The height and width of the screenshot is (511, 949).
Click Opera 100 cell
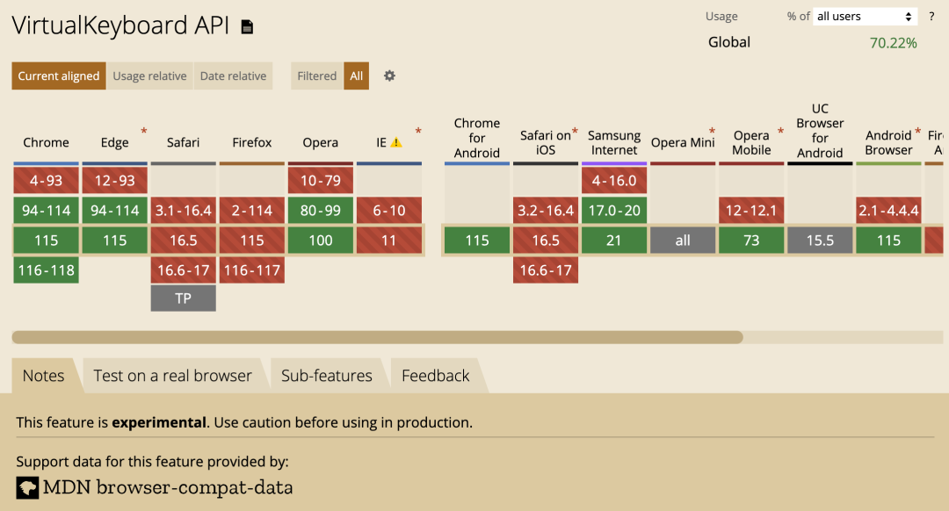tap(320, 240)
